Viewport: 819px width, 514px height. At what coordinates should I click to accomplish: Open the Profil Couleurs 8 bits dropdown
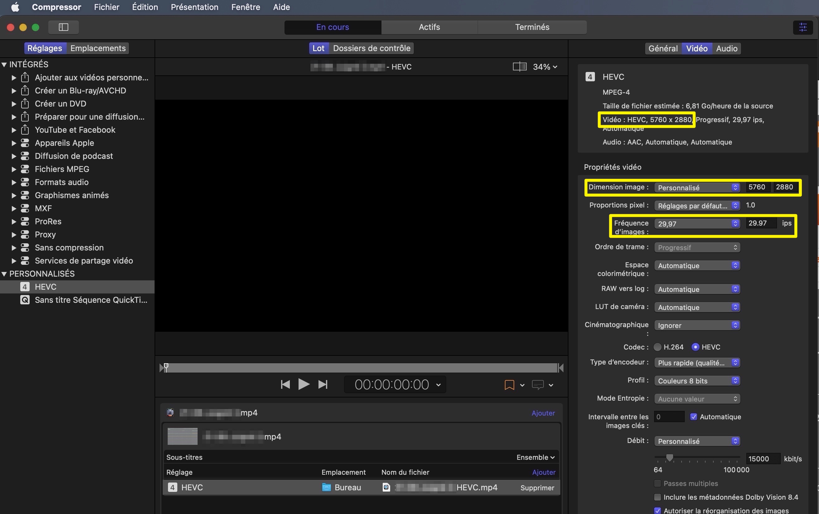coord(697,381)
